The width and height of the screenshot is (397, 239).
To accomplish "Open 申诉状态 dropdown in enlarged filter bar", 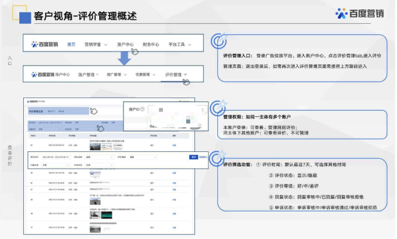I will tap(99, 165).
